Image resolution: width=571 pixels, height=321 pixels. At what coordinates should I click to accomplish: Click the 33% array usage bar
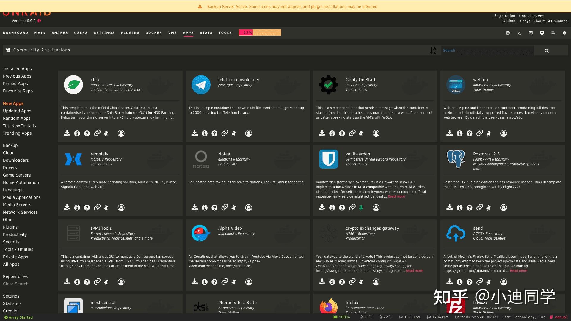[x=260, y=32]
